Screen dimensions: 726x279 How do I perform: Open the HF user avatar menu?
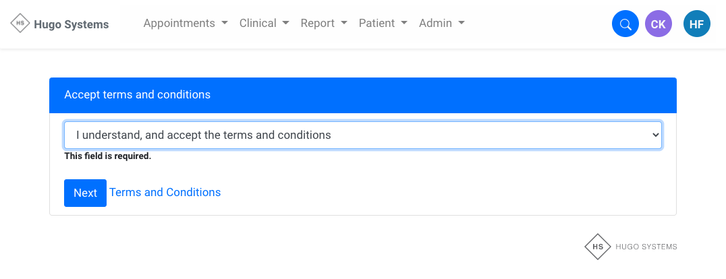click(697, 24)
